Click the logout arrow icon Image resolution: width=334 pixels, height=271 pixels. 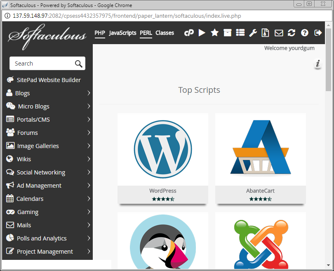(x=318, y=33)
